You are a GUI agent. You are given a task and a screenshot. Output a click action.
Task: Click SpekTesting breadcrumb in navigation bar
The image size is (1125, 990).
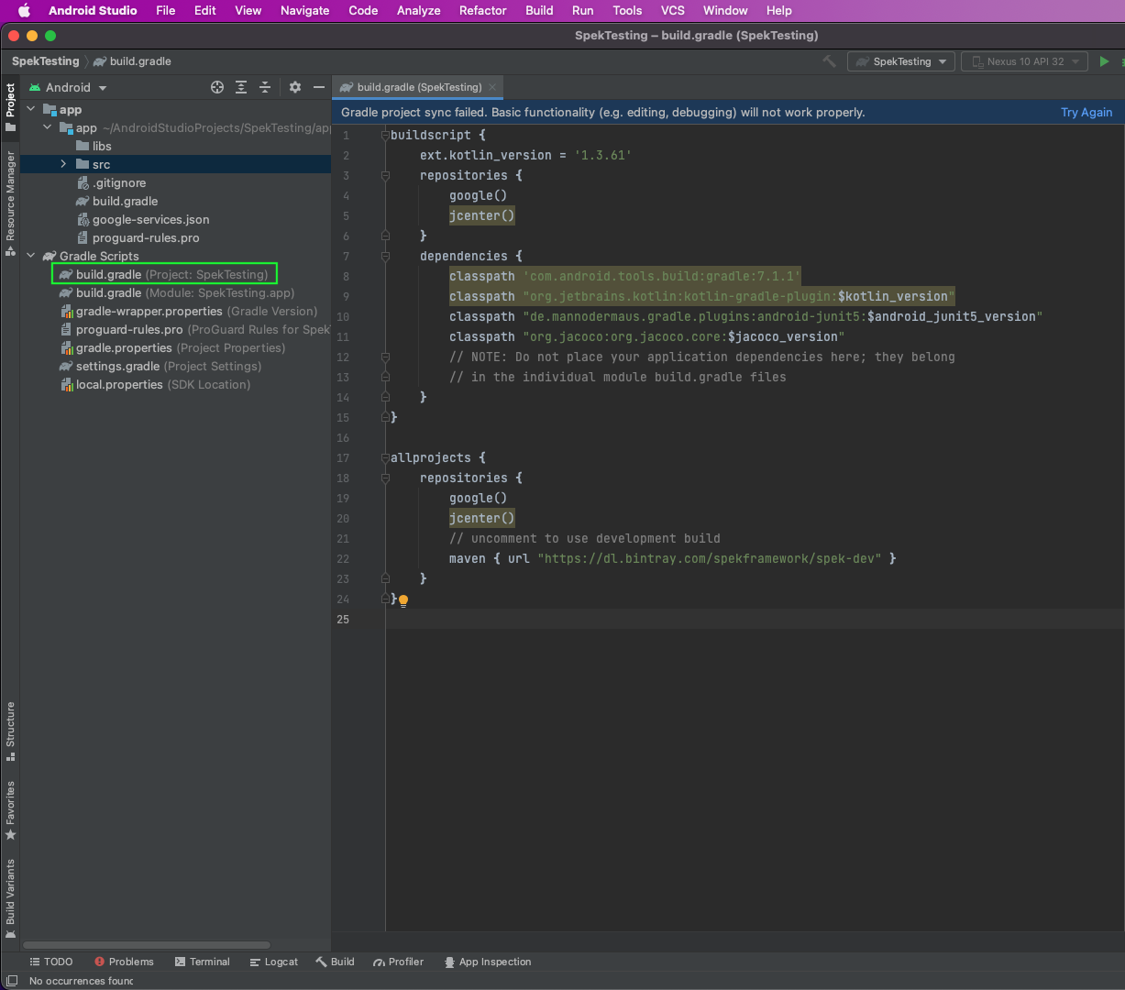pyautogui.click(x=46, y=61)
